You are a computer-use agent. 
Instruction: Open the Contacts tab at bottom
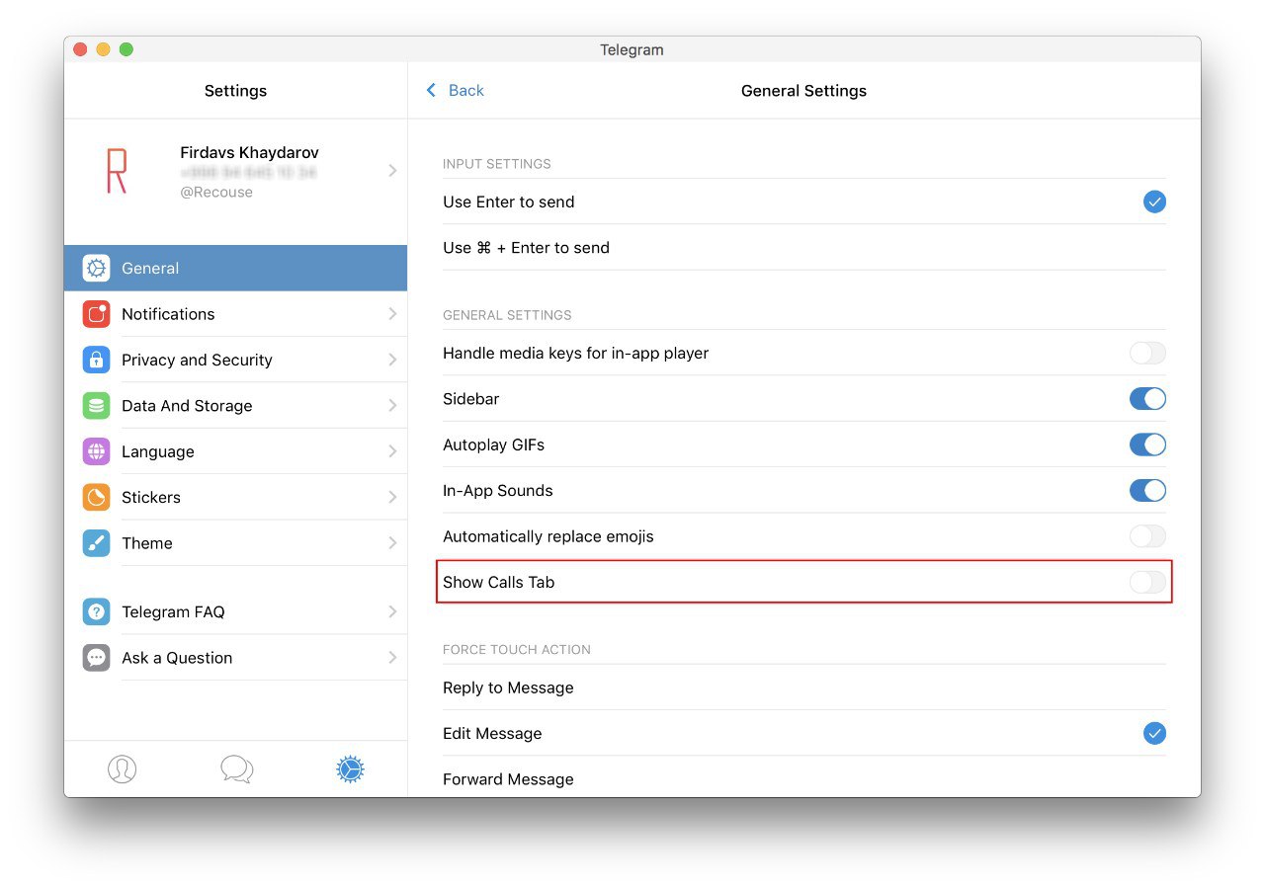[123, 768]
